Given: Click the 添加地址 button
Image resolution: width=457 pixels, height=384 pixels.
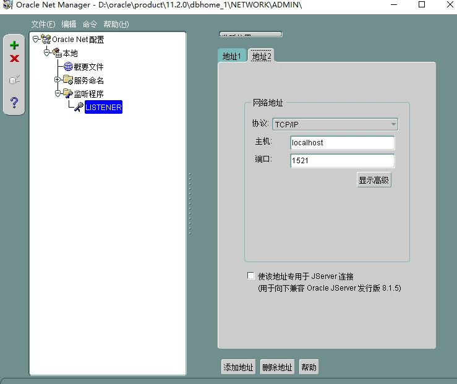Looking at the screenshot, I should click(x=239, y=367).
